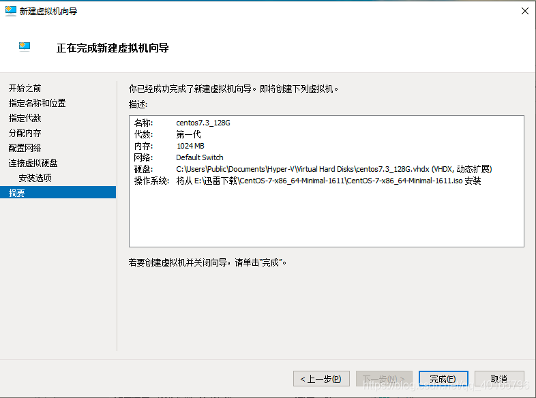Click the 硬盘 label in the summary
Viewport: 536px width, 398px height.
point(144,169)
